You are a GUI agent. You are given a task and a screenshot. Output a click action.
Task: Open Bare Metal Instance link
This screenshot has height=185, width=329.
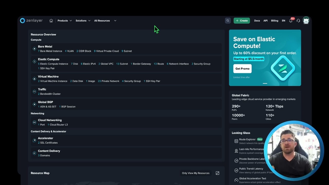coord(50,51)
